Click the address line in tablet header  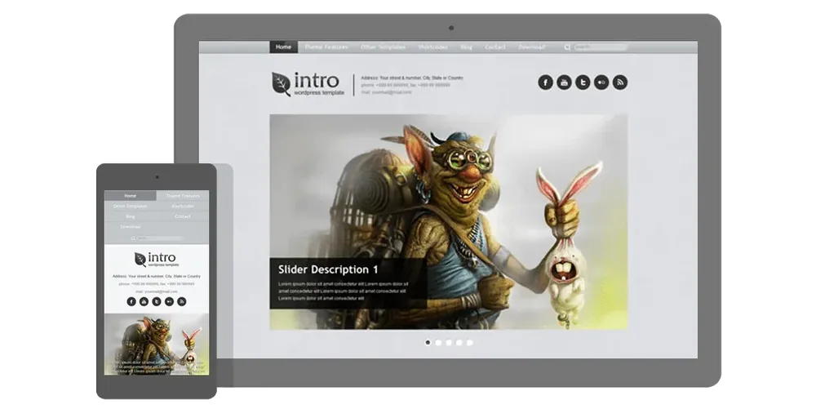click(x=412, y=78)
